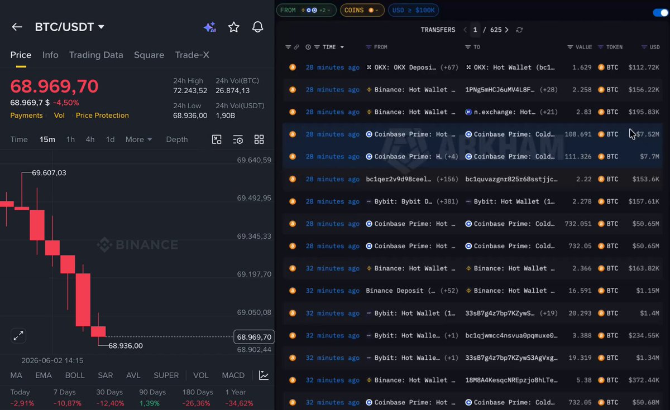Image resolution: width=670 pixels, height=410 pixels.
Task: Open the FROM filter dropdown in Arkham
Action: pos(306,10)
